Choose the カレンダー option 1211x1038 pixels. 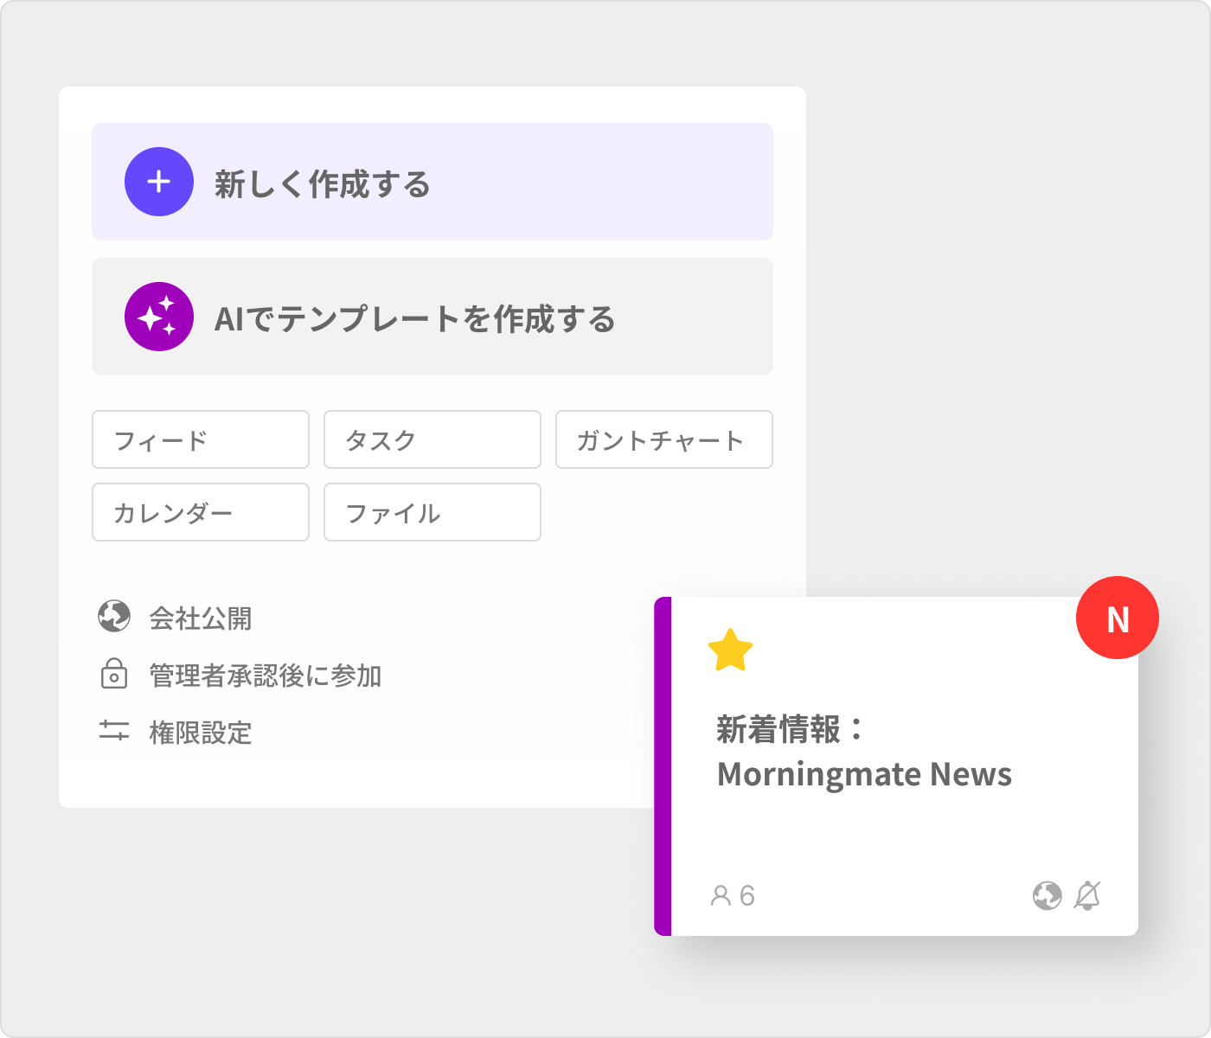(201, 512)
